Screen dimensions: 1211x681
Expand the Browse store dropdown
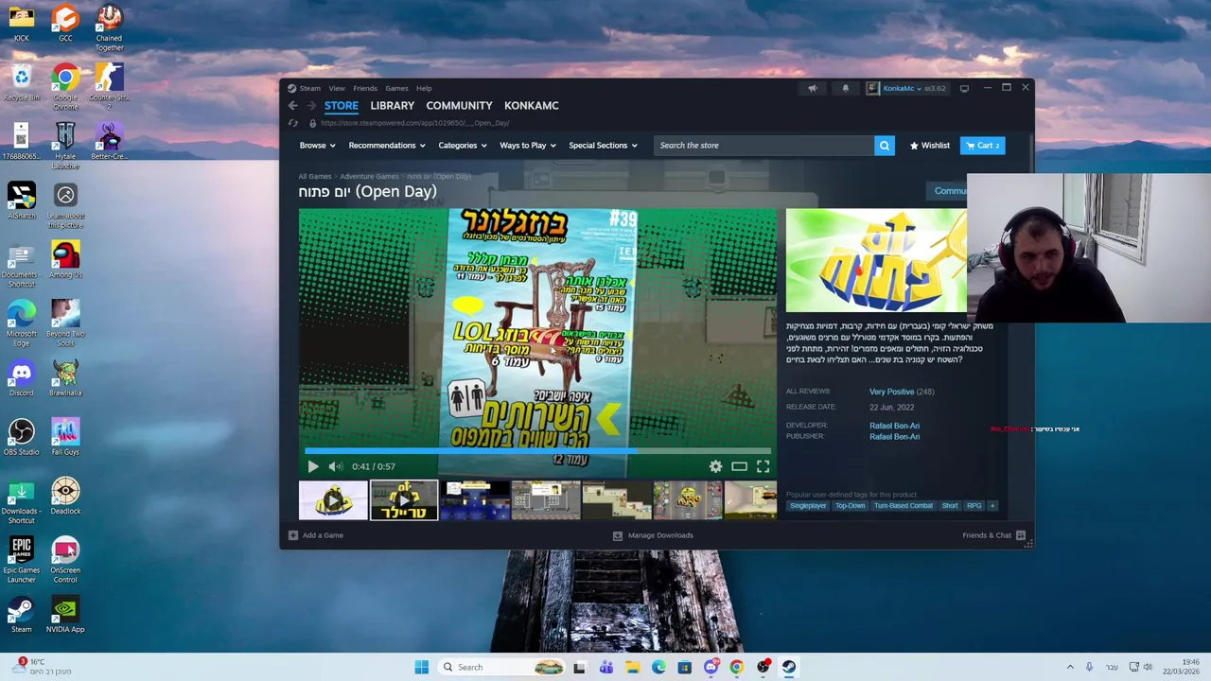coord(317,146)
